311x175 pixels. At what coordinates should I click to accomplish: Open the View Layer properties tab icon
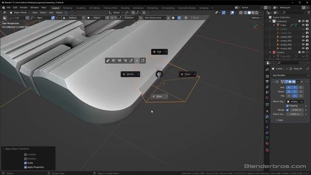(267, 87)
